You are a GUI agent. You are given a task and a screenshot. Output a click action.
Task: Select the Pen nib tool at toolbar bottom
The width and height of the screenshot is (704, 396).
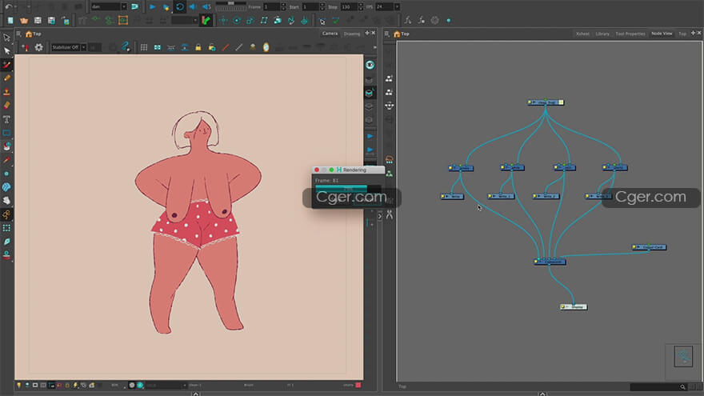click(x=6, y=242)
